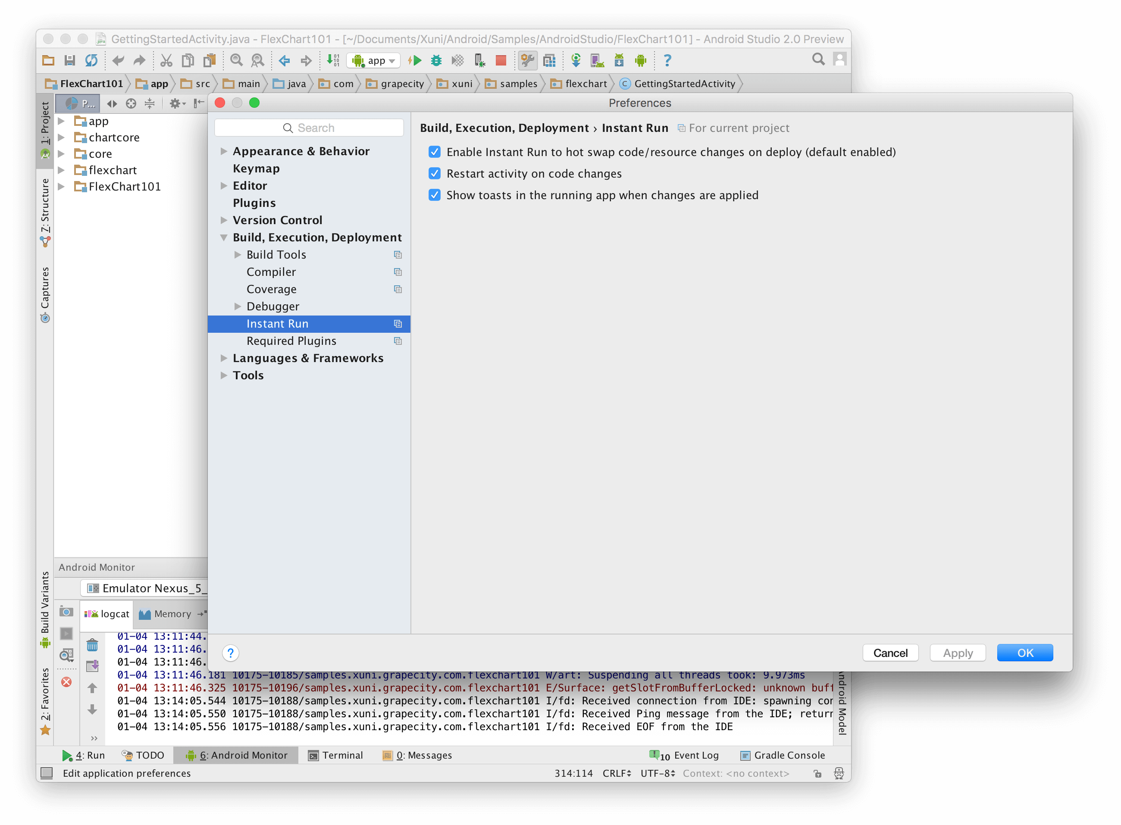The image size is (1121, 825).
Task: Select Plugins in Preferences sidebar
Action: [x=254, y=203]
